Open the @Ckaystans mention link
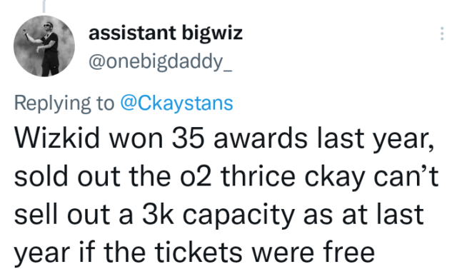 pos(176,103)
